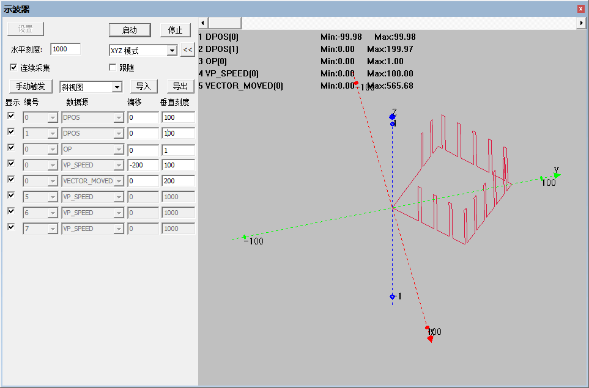
Task: Click the 手动触发 manual trigger button
Action: tap(30, 86)
